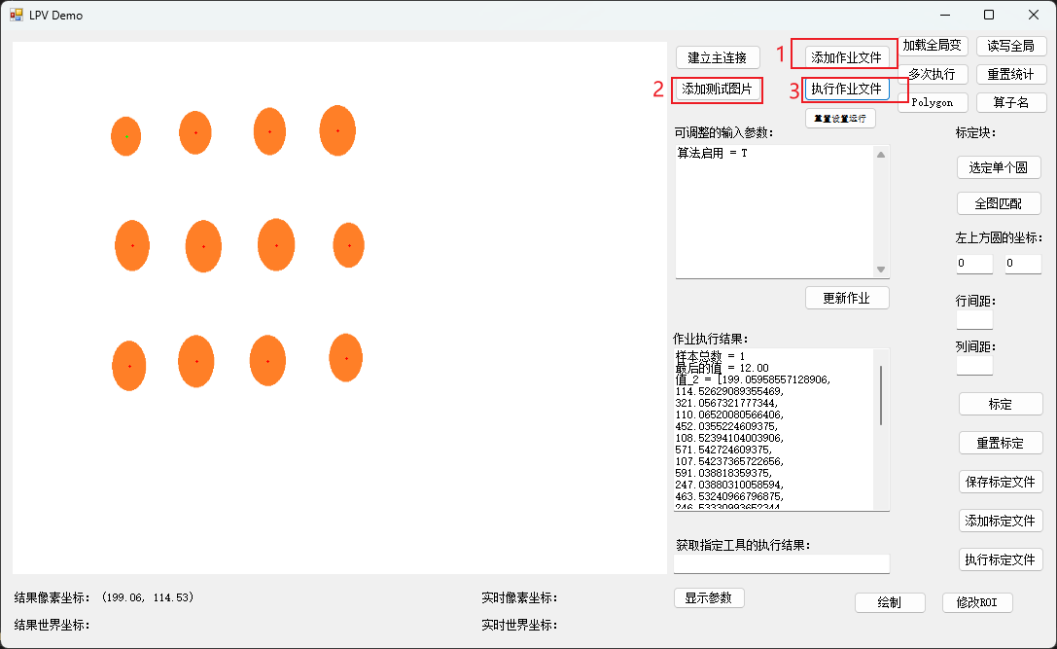Click the 显示参数 button

(709, 598)
